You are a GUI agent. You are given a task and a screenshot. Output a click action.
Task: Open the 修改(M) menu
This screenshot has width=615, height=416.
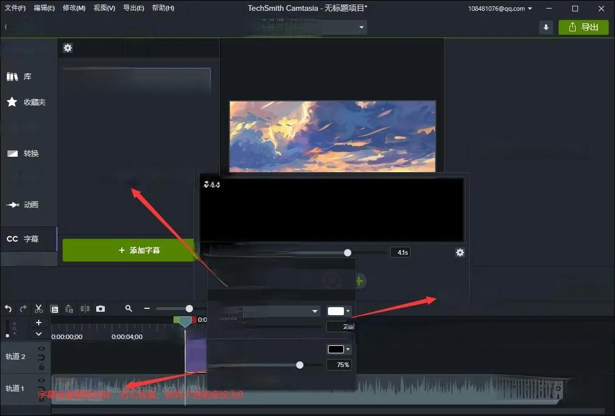click(x=74, y=8)
